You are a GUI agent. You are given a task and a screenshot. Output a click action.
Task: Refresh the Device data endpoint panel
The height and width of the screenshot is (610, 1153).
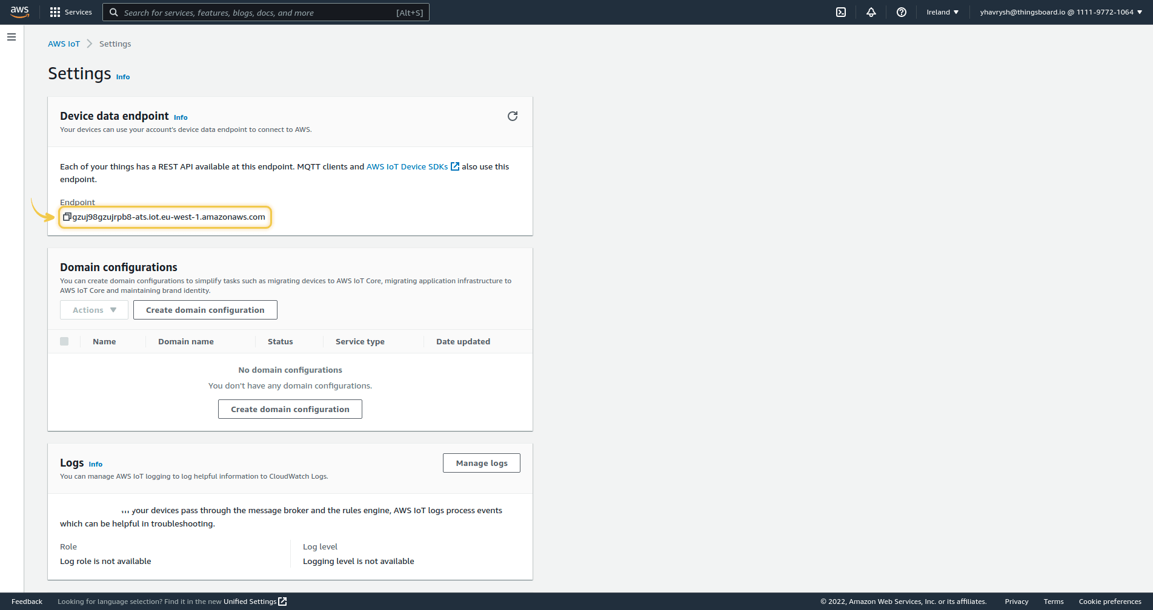click(513, 116)
